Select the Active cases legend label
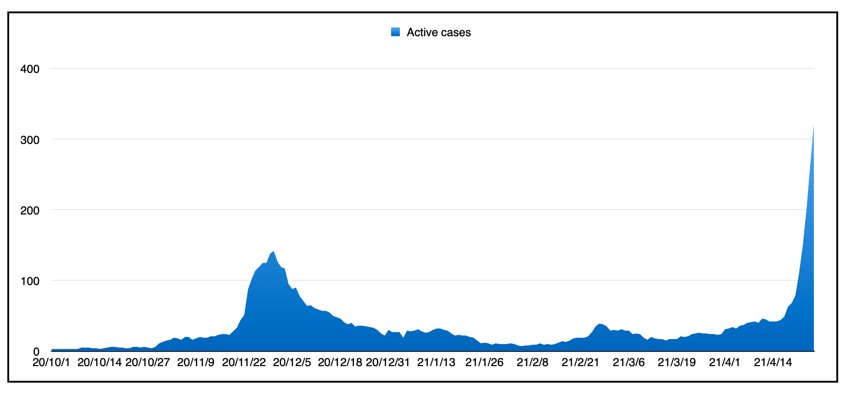Screen dimensions: 851x395 tap(438, 33)
